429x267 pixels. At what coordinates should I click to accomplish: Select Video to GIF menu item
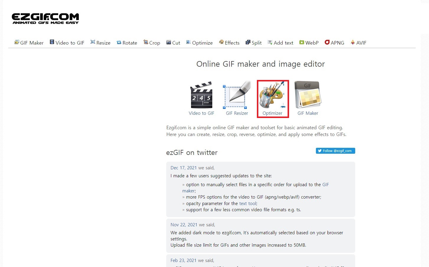click(x=70, y=43)
